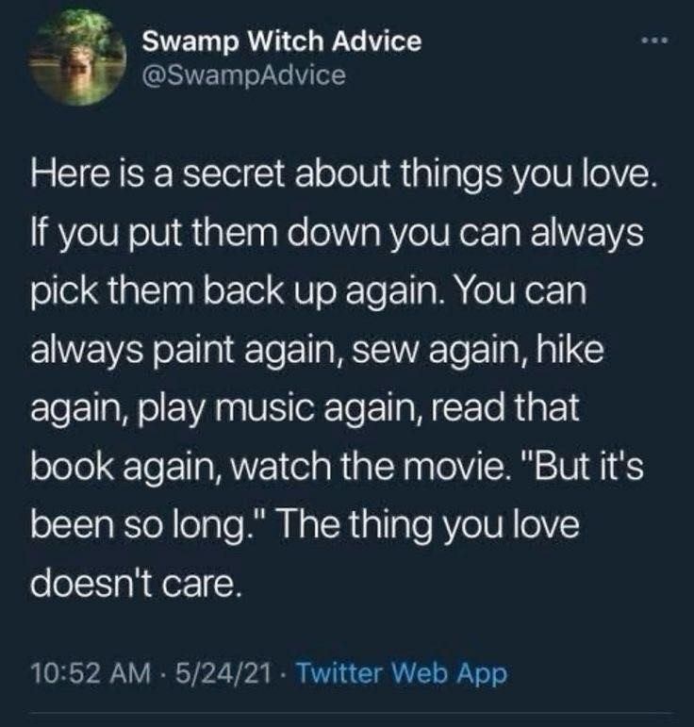Viewport: 694px width, 727px height.
Task: Open the Swamp Witch Advice profile picture
Action: coord(77,58)
